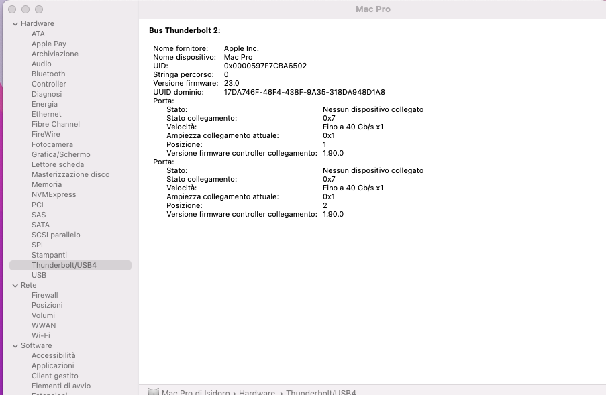Collapse the Rete section chevron
Screen dimensions: 606x395
(x=15, y=286)
